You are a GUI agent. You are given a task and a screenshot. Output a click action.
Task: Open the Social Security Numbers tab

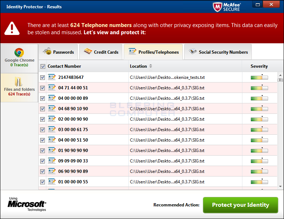pos(218,52)
